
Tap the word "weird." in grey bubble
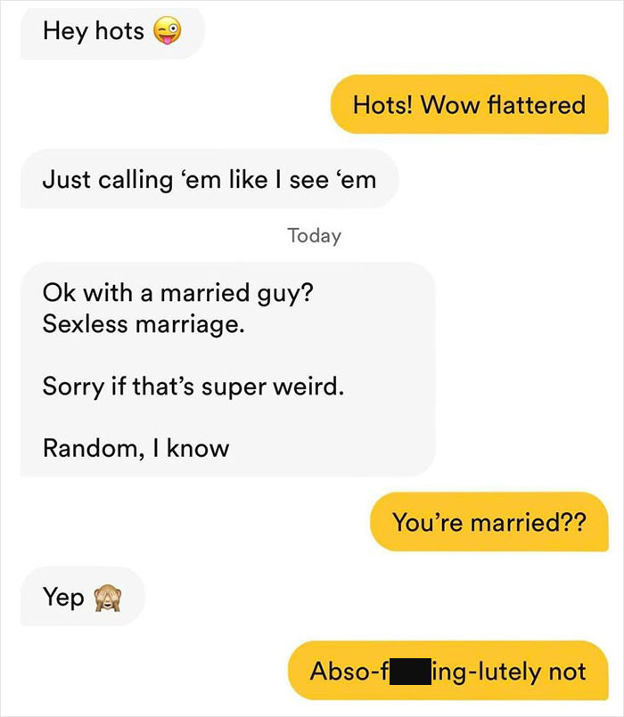pos(308,387)
